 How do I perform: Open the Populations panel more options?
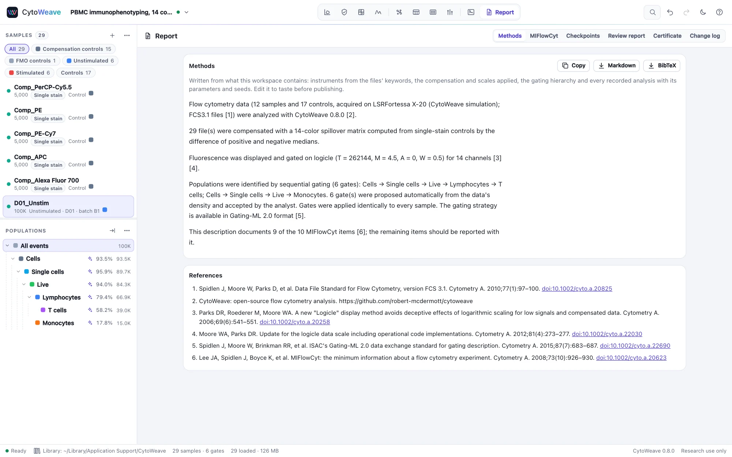tap(127, 231)
